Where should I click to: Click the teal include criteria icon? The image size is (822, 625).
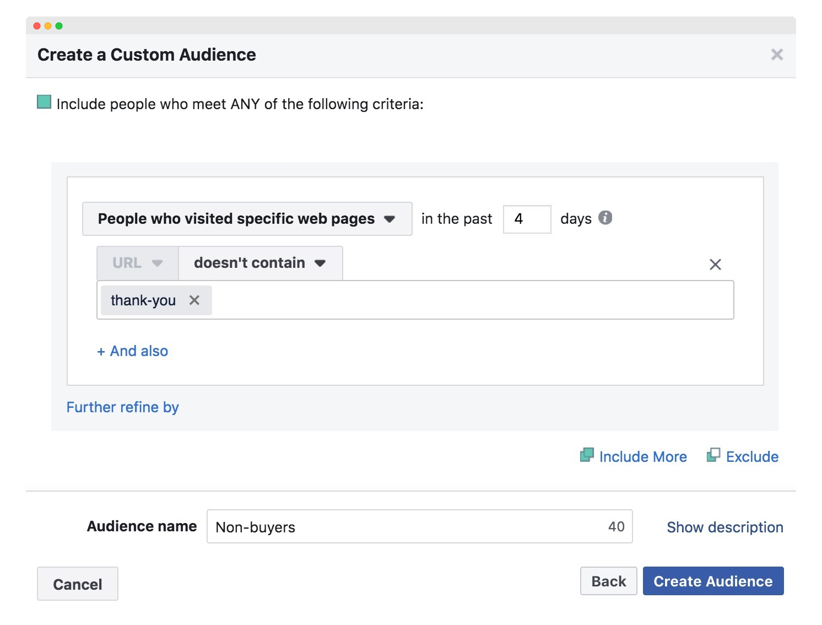(44, 102)
